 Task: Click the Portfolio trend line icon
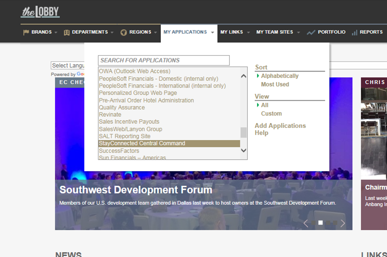(x=311, y=32)
